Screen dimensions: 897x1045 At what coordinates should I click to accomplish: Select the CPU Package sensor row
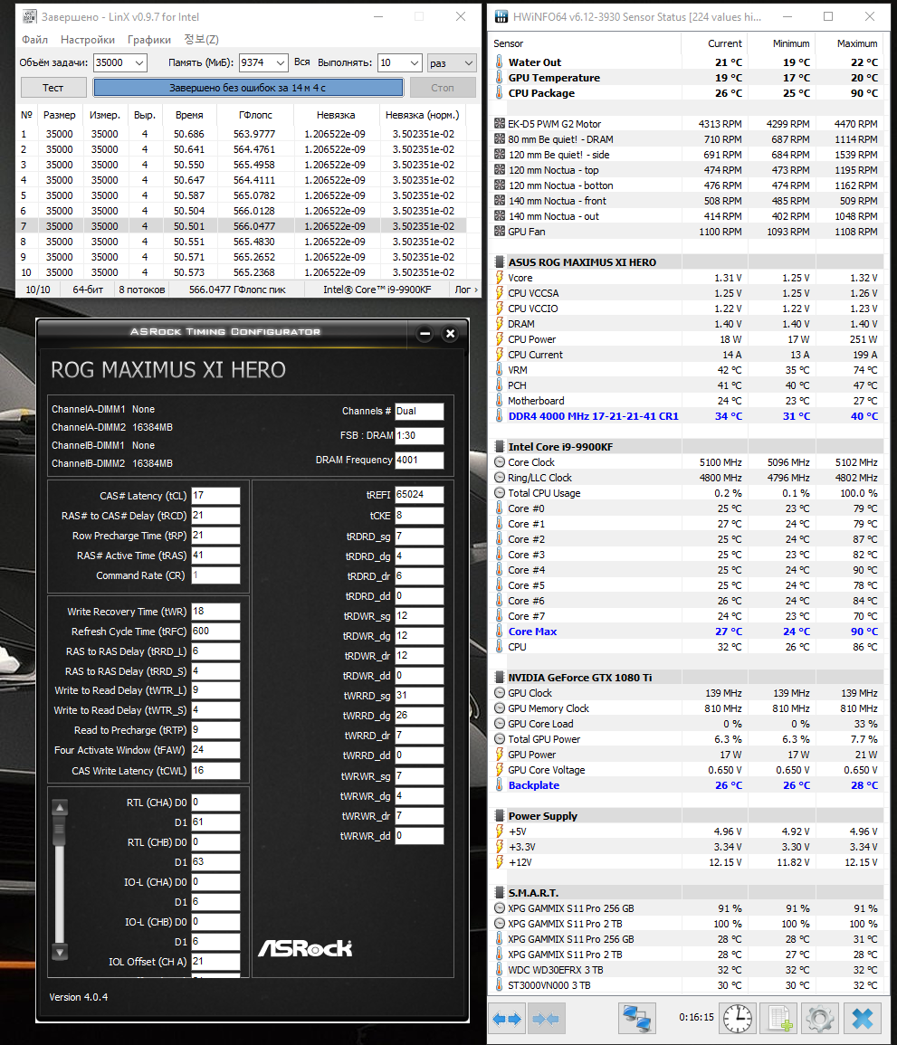687,92
